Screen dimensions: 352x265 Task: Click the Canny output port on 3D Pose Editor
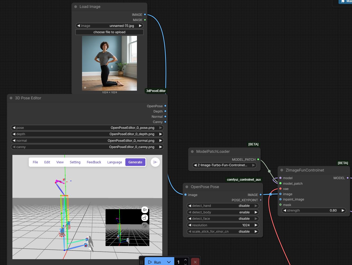[165, 122]
